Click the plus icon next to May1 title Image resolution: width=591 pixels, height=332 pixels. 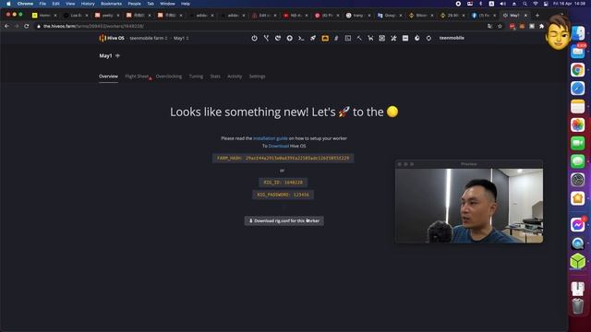(x=117, y=55)
